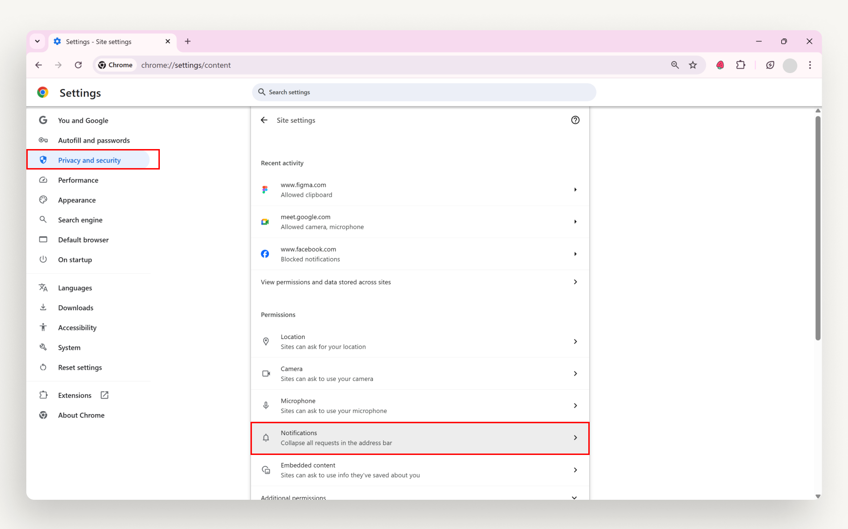Open View permissions and data stored across sites

pos(419,282)
